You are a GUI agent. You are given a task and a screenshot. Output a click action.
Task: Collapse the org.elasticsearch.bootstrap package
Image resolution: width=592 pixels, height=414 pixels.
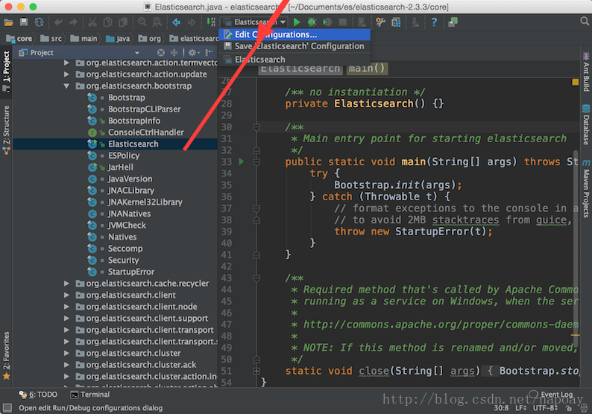(x=67, y=86)
